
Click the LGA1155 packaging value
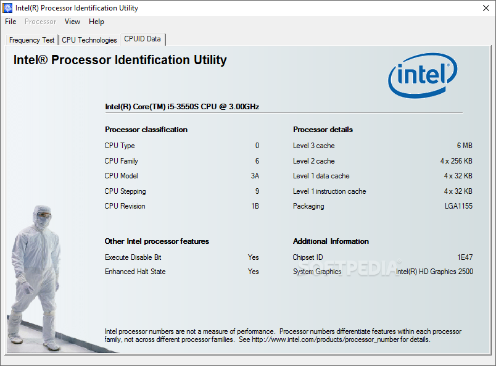tap(458, 206)
